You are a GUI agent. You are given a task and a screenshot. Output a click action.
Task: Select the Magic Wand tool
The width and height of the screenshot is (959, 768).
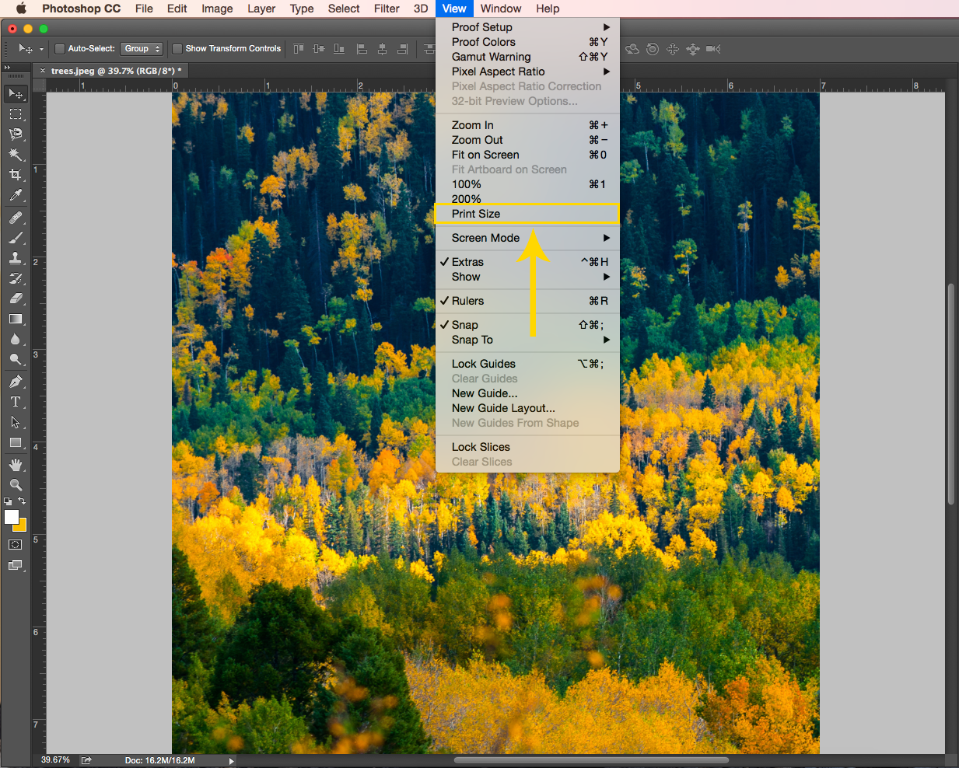coord(16,155)
